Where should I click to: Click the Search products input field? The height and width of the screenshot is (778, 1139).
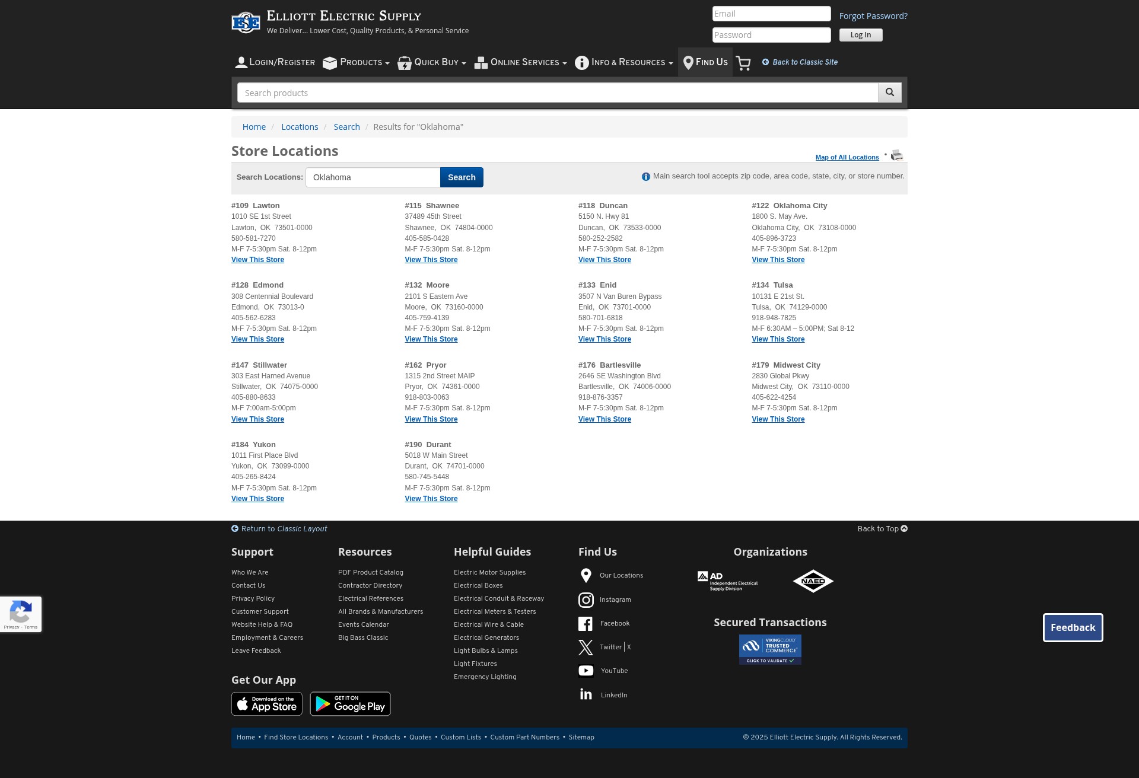pyautogui.click(x=558, y=93)
